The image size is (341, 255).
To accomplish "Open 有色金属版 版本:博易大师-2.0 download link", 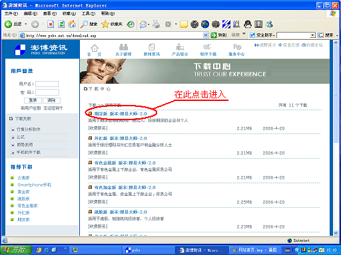I will (125, 163).
